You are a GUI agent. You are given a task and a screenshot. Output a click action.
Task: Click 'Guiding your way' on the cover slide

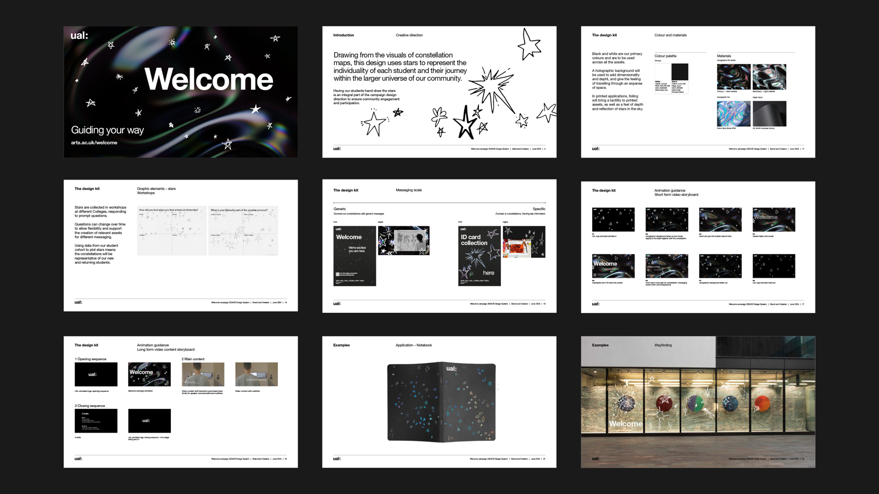107,130
